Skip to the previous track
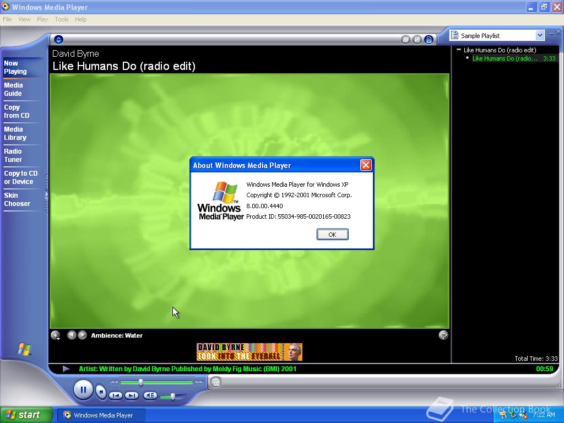This screenshot has width=564, height=423. [116, 395]
